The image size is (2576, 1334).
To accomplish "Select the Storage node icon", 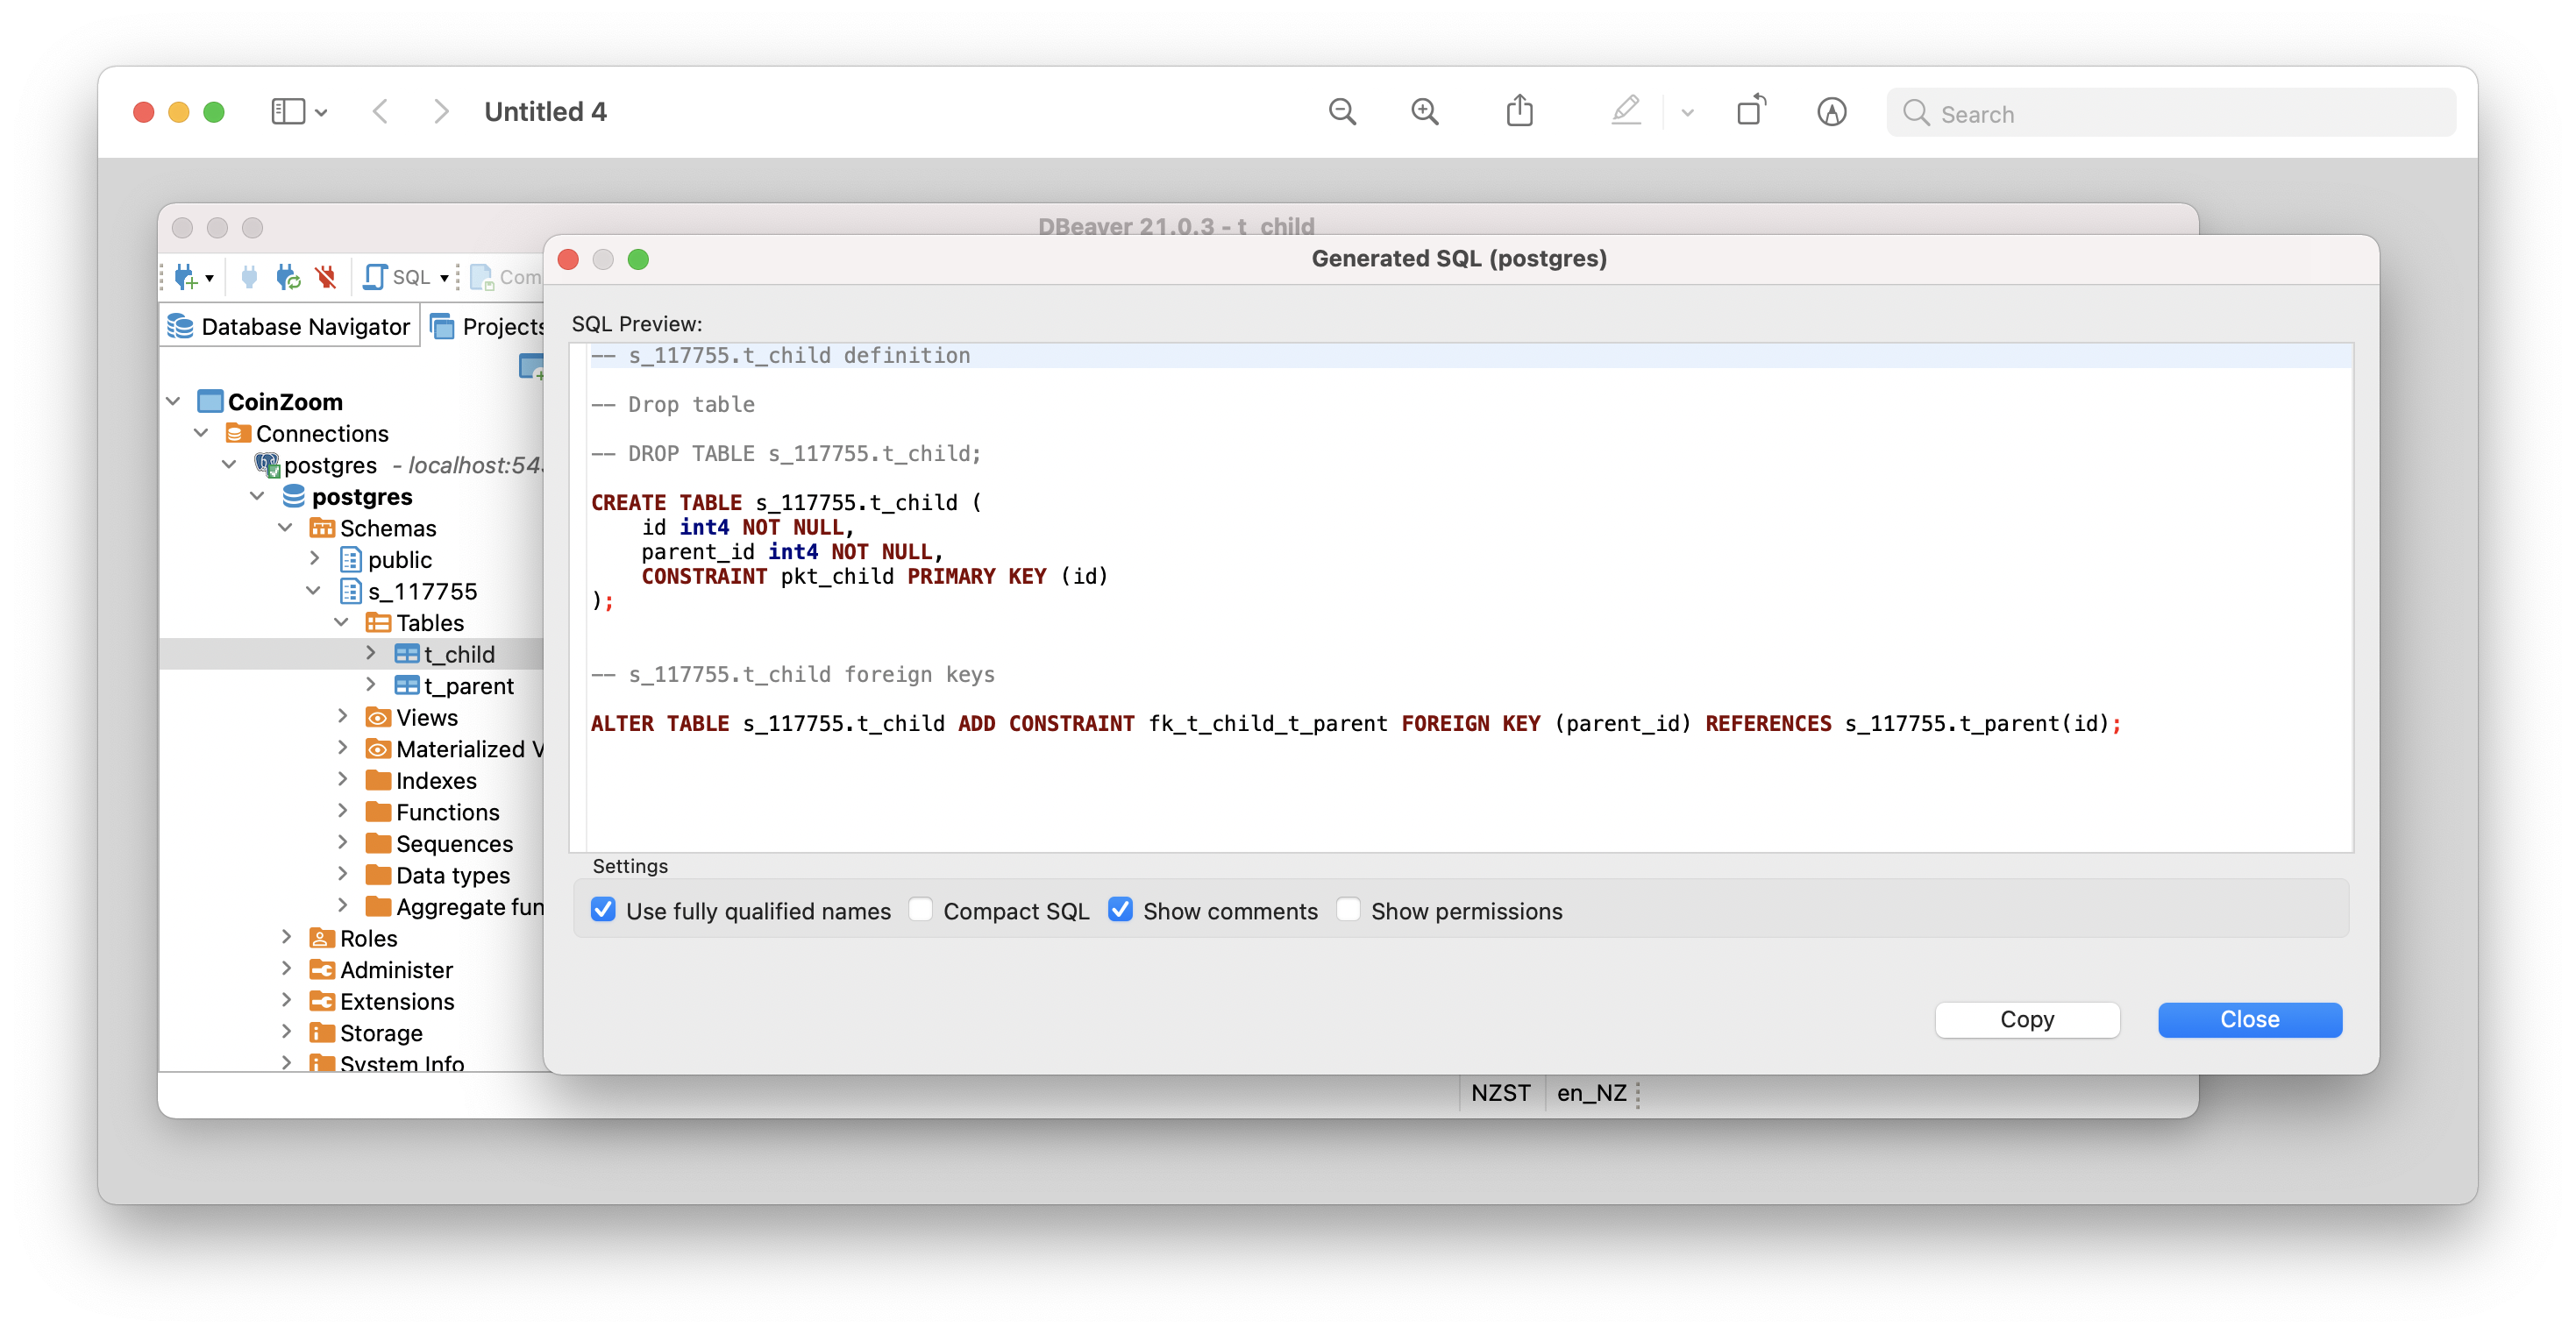I will 322,1032.
